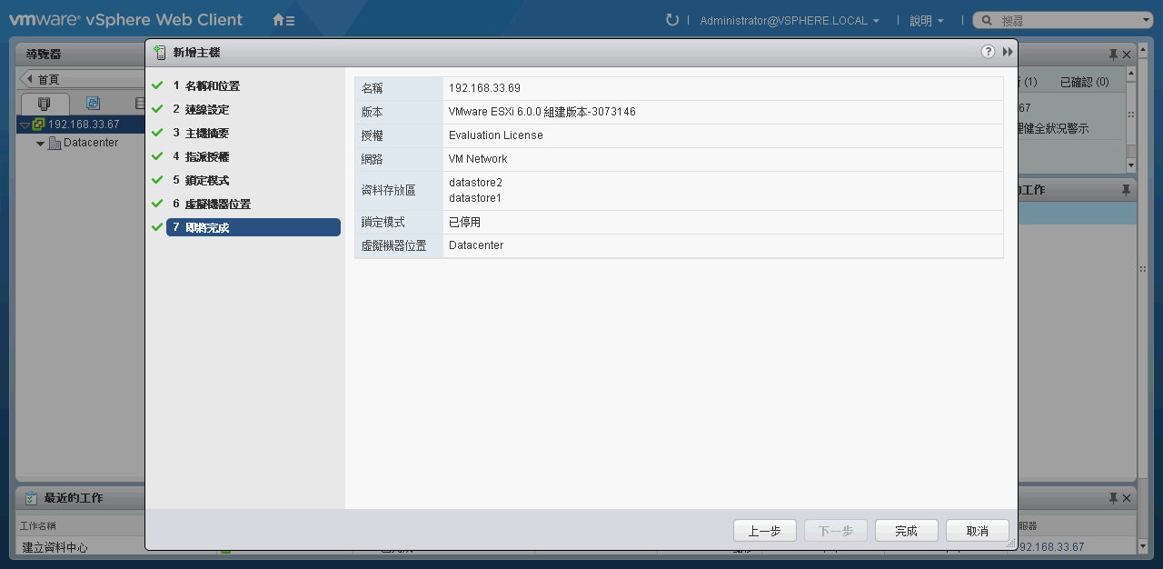Collapse the Datacenter tree node
1163x569 pixels.
(x=40, y=144)
